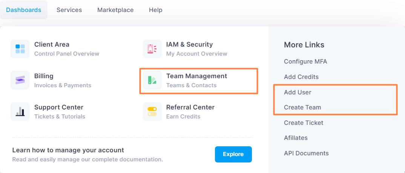405x173 pixels.
Task: Open Support Center title text
Action: pyautogui.click(x=58, y=107)
